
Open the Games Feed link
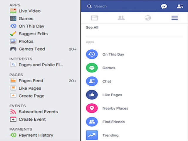[32, 49]
